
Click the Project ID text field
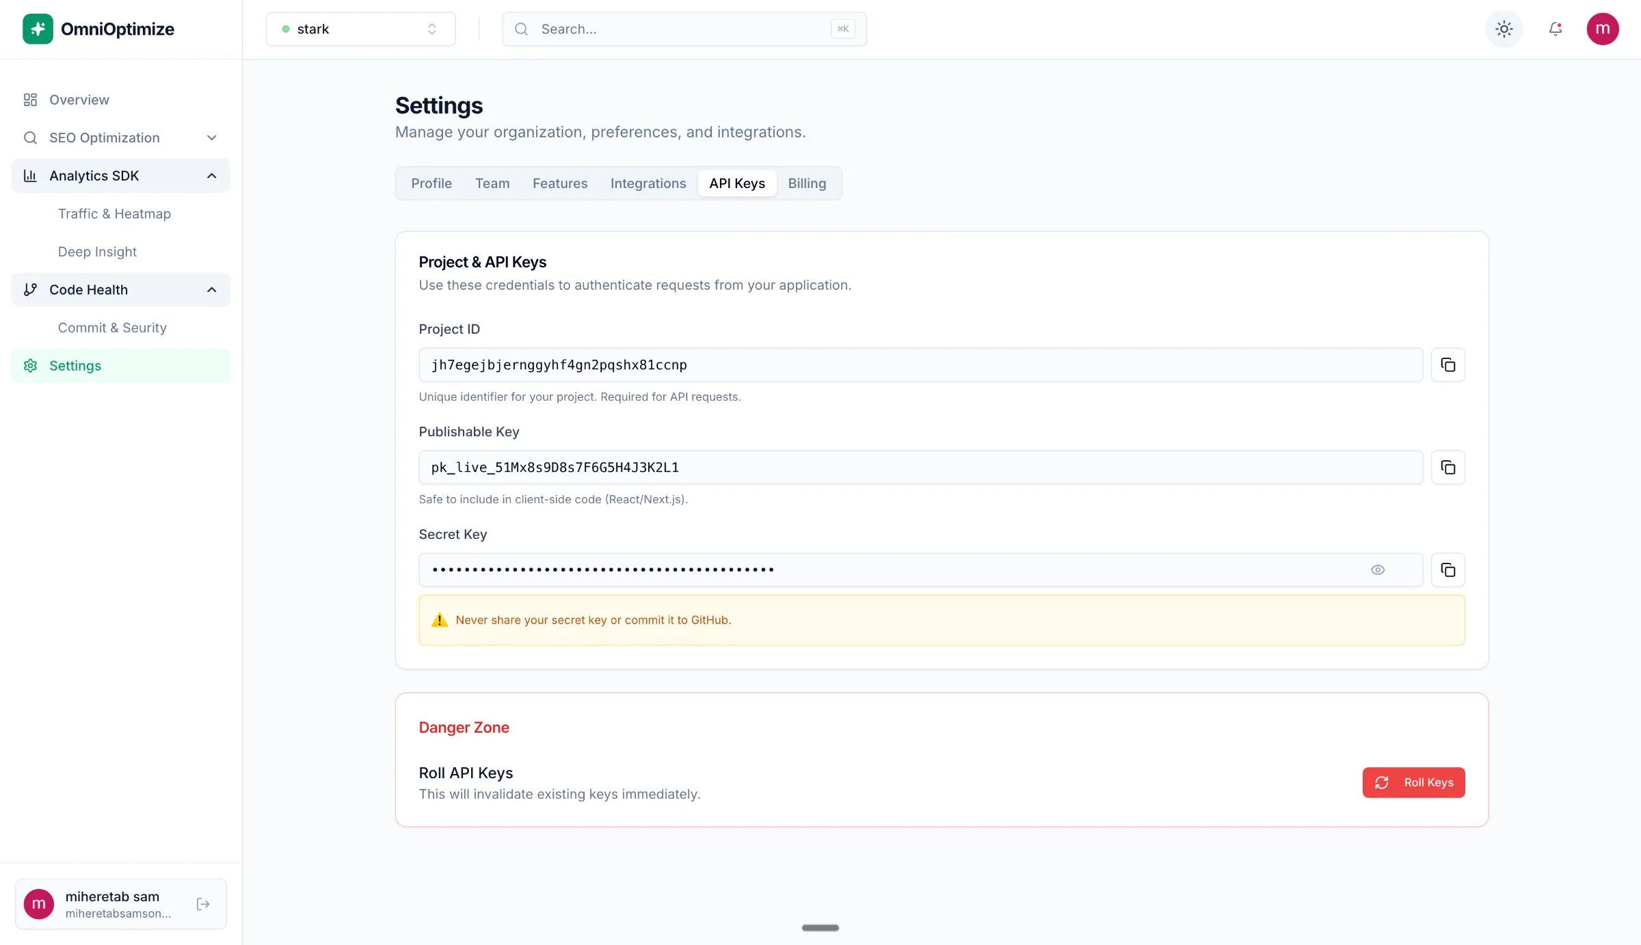click(x=921, y=364)
